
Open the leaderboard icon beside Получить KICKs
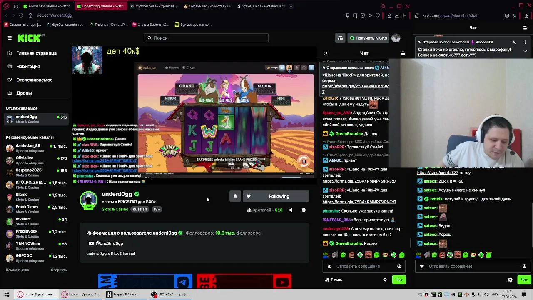click(x=340, y=38)
